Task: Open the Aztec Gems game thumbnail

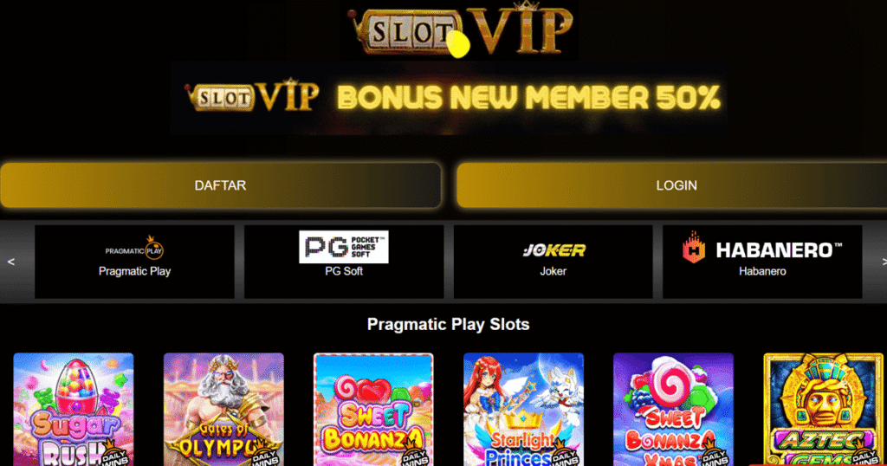Action: 823,410
